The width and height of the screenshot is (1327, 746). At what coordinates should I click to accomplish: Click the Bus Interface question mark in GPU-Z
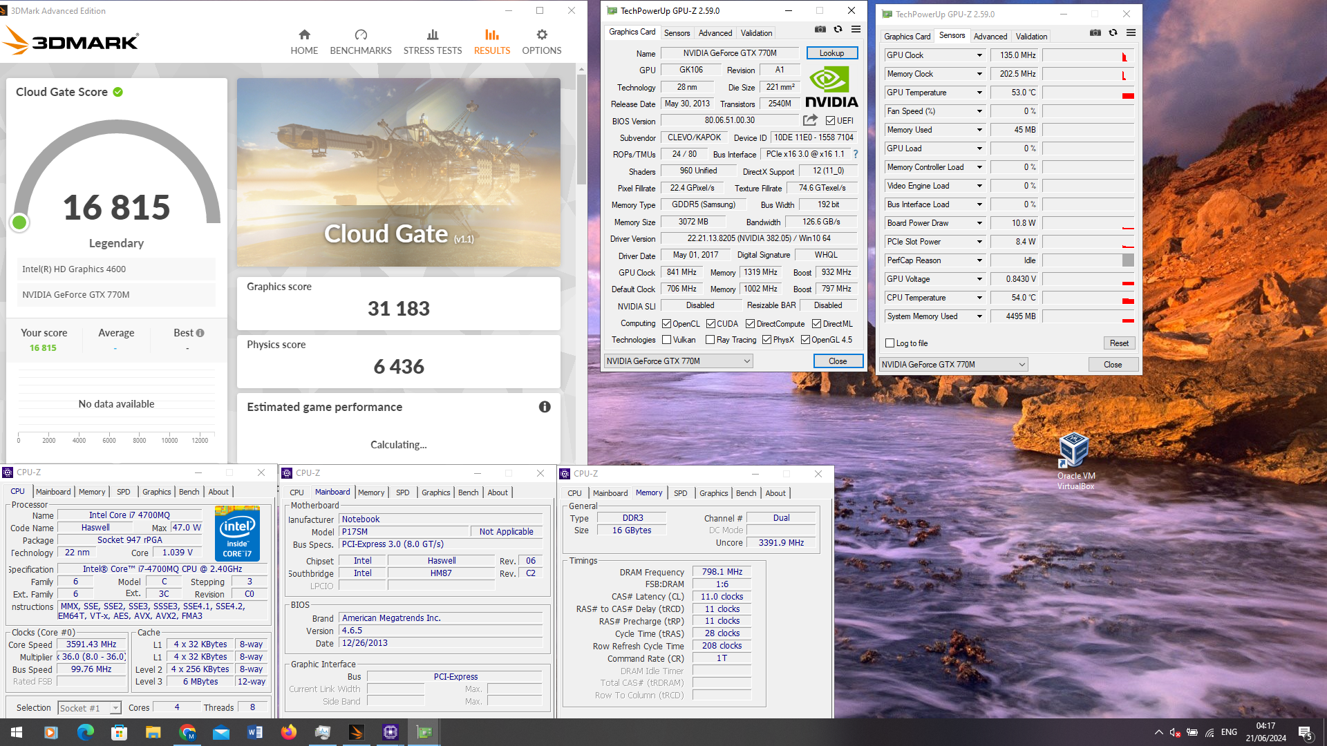856,154
